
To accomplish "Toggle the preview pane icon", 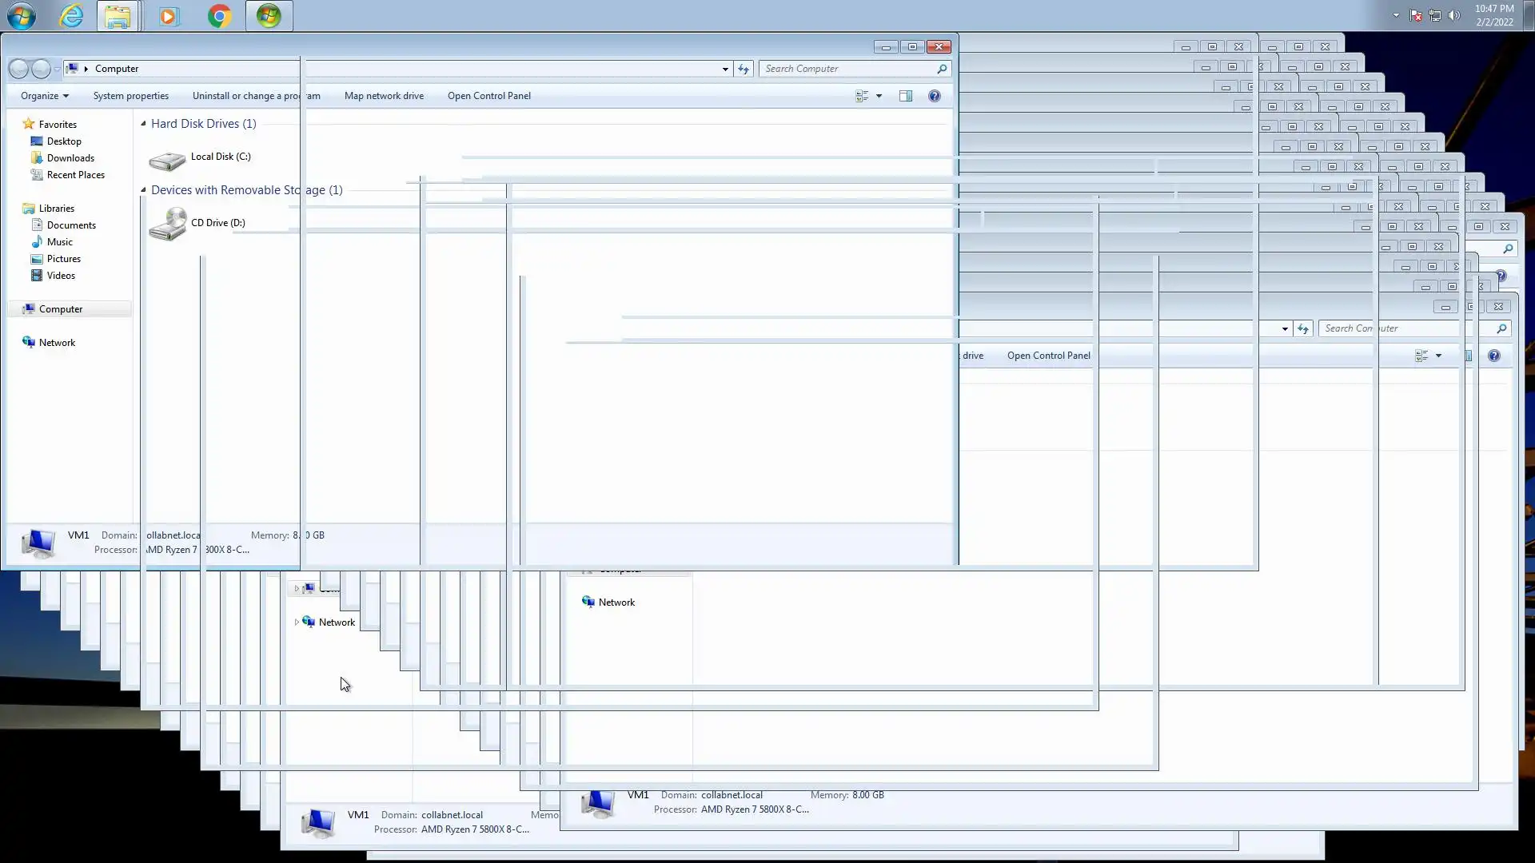I will click(905, 96).
